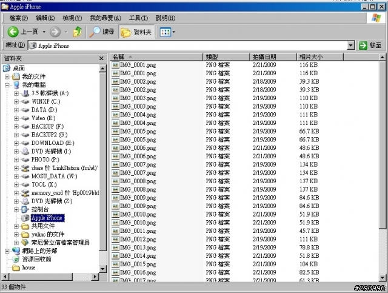Select the 資源回收筒 recycle bin icon

click(16, 259)
